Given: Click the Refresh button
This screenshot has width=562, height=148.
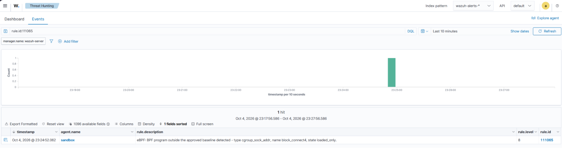Looking at the screenshot, I should coord(547,31).
